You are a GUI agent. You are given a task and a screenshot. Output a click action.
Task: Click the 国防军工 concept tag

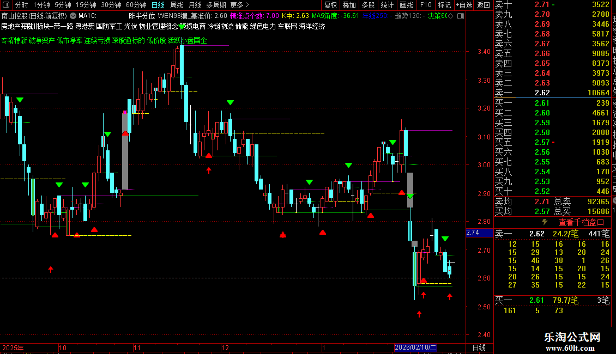(109, 26)
